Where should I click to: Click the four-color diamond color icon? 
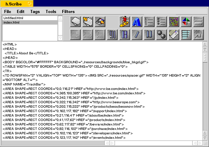[186, 22]
